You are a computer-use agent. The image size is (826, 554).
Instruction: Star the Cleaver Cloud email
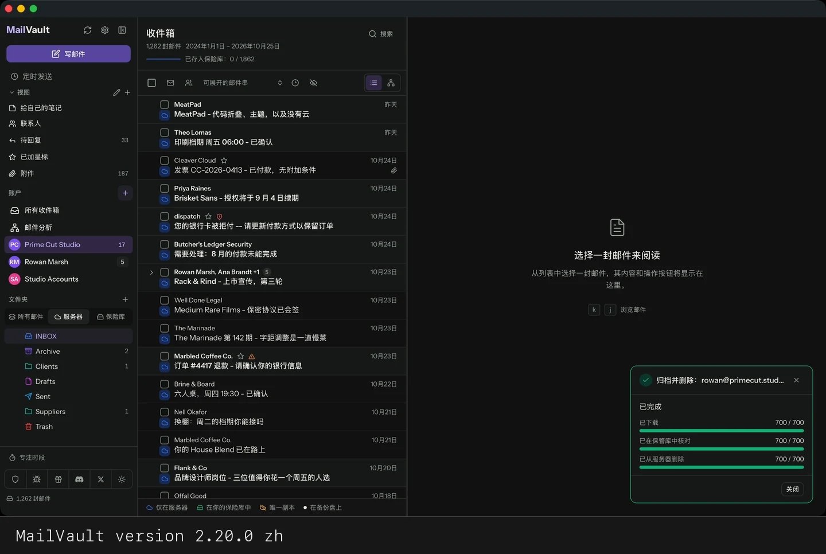click(224, 161)
